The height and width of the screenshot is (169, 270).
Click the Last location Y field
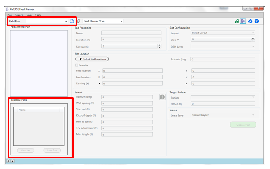pos(223,77)
